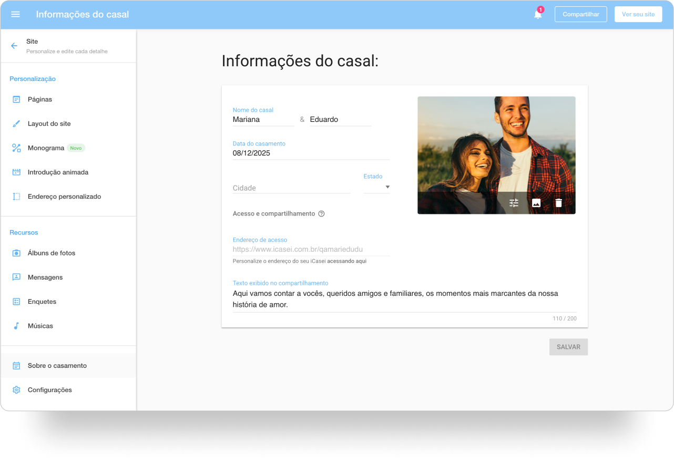Follow the 'acessando aqui' link

[346, 261]
